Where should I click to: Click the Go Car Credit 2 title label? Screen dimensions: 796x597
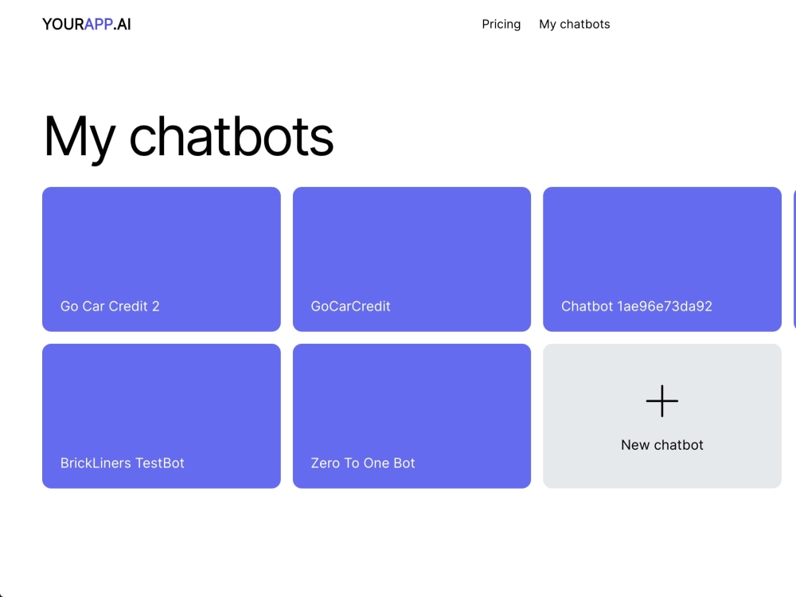click(110, 306)
